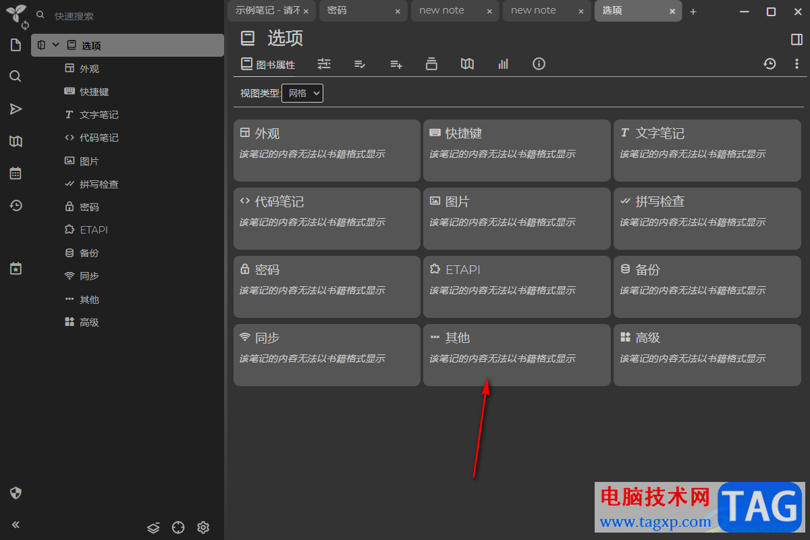This screenshot has width=810, height=540.
Task: Collapse the 选项 tree node chevron
Action: [x=56, y=45]
